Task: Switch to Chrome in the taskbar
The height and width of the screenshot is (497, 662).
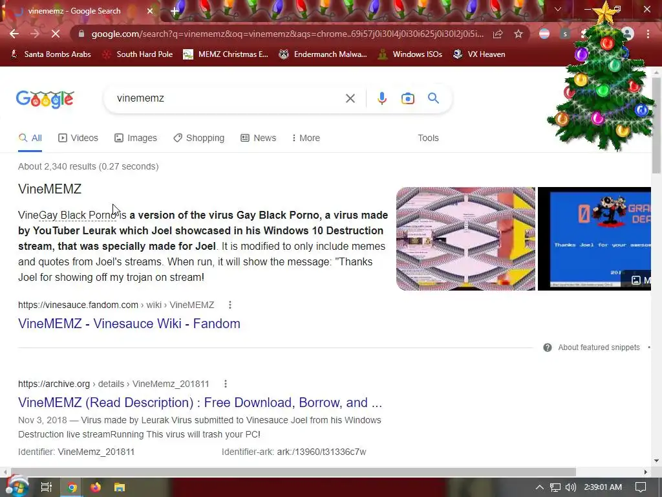Action: point(72,487)
